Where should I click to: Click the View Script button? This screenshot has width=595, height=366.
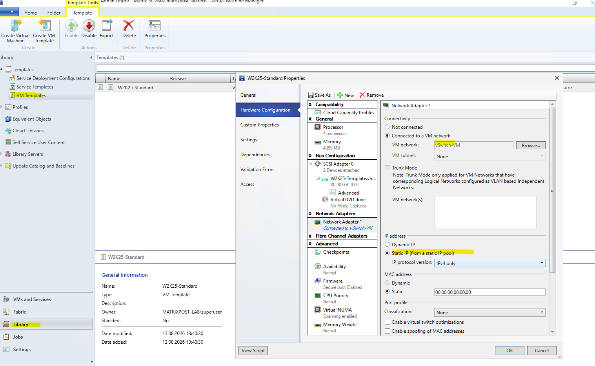pos(253,351)
